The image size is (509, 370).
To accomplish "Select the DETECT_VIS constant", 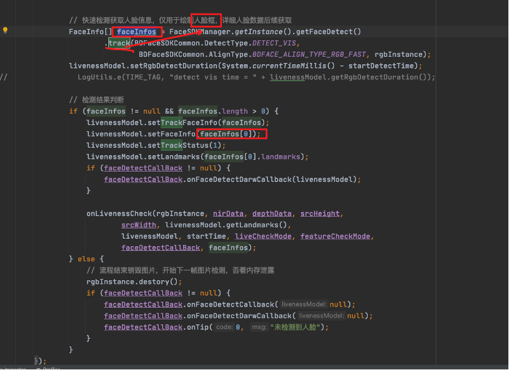I will 274,43.
